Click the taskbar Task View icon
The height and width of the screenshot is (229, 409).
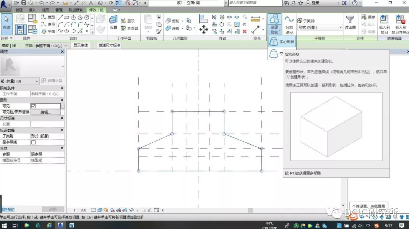15,225
